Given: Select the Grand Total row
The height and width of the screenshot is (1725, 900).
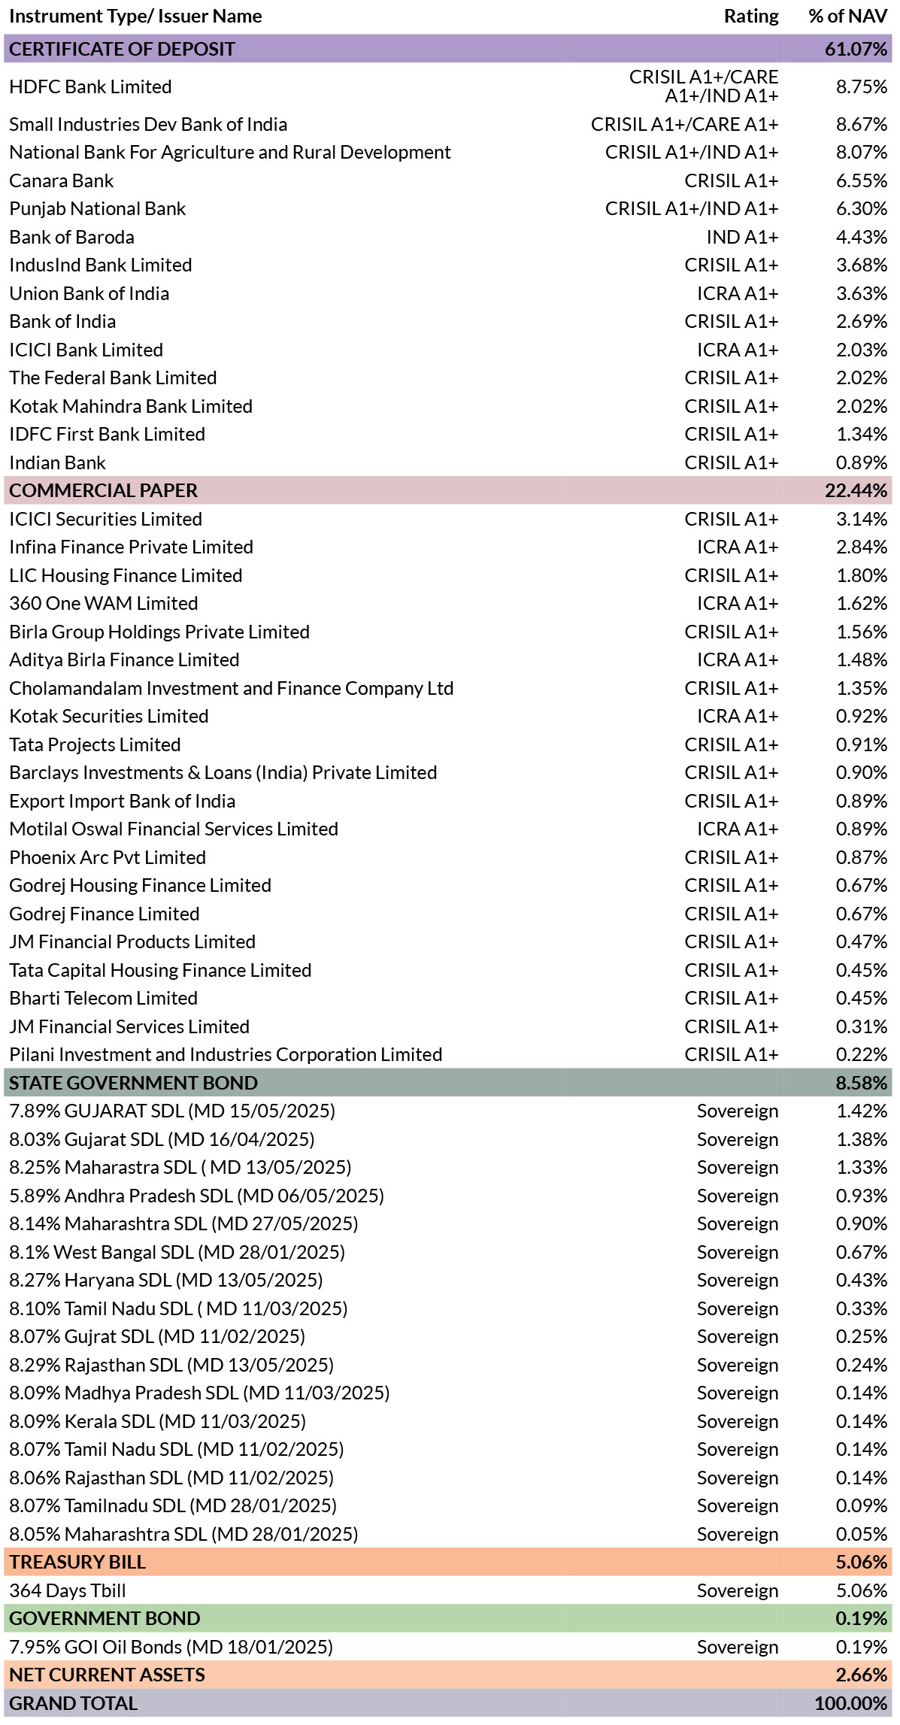Looking at the screenshot, I should point(448,1703).
